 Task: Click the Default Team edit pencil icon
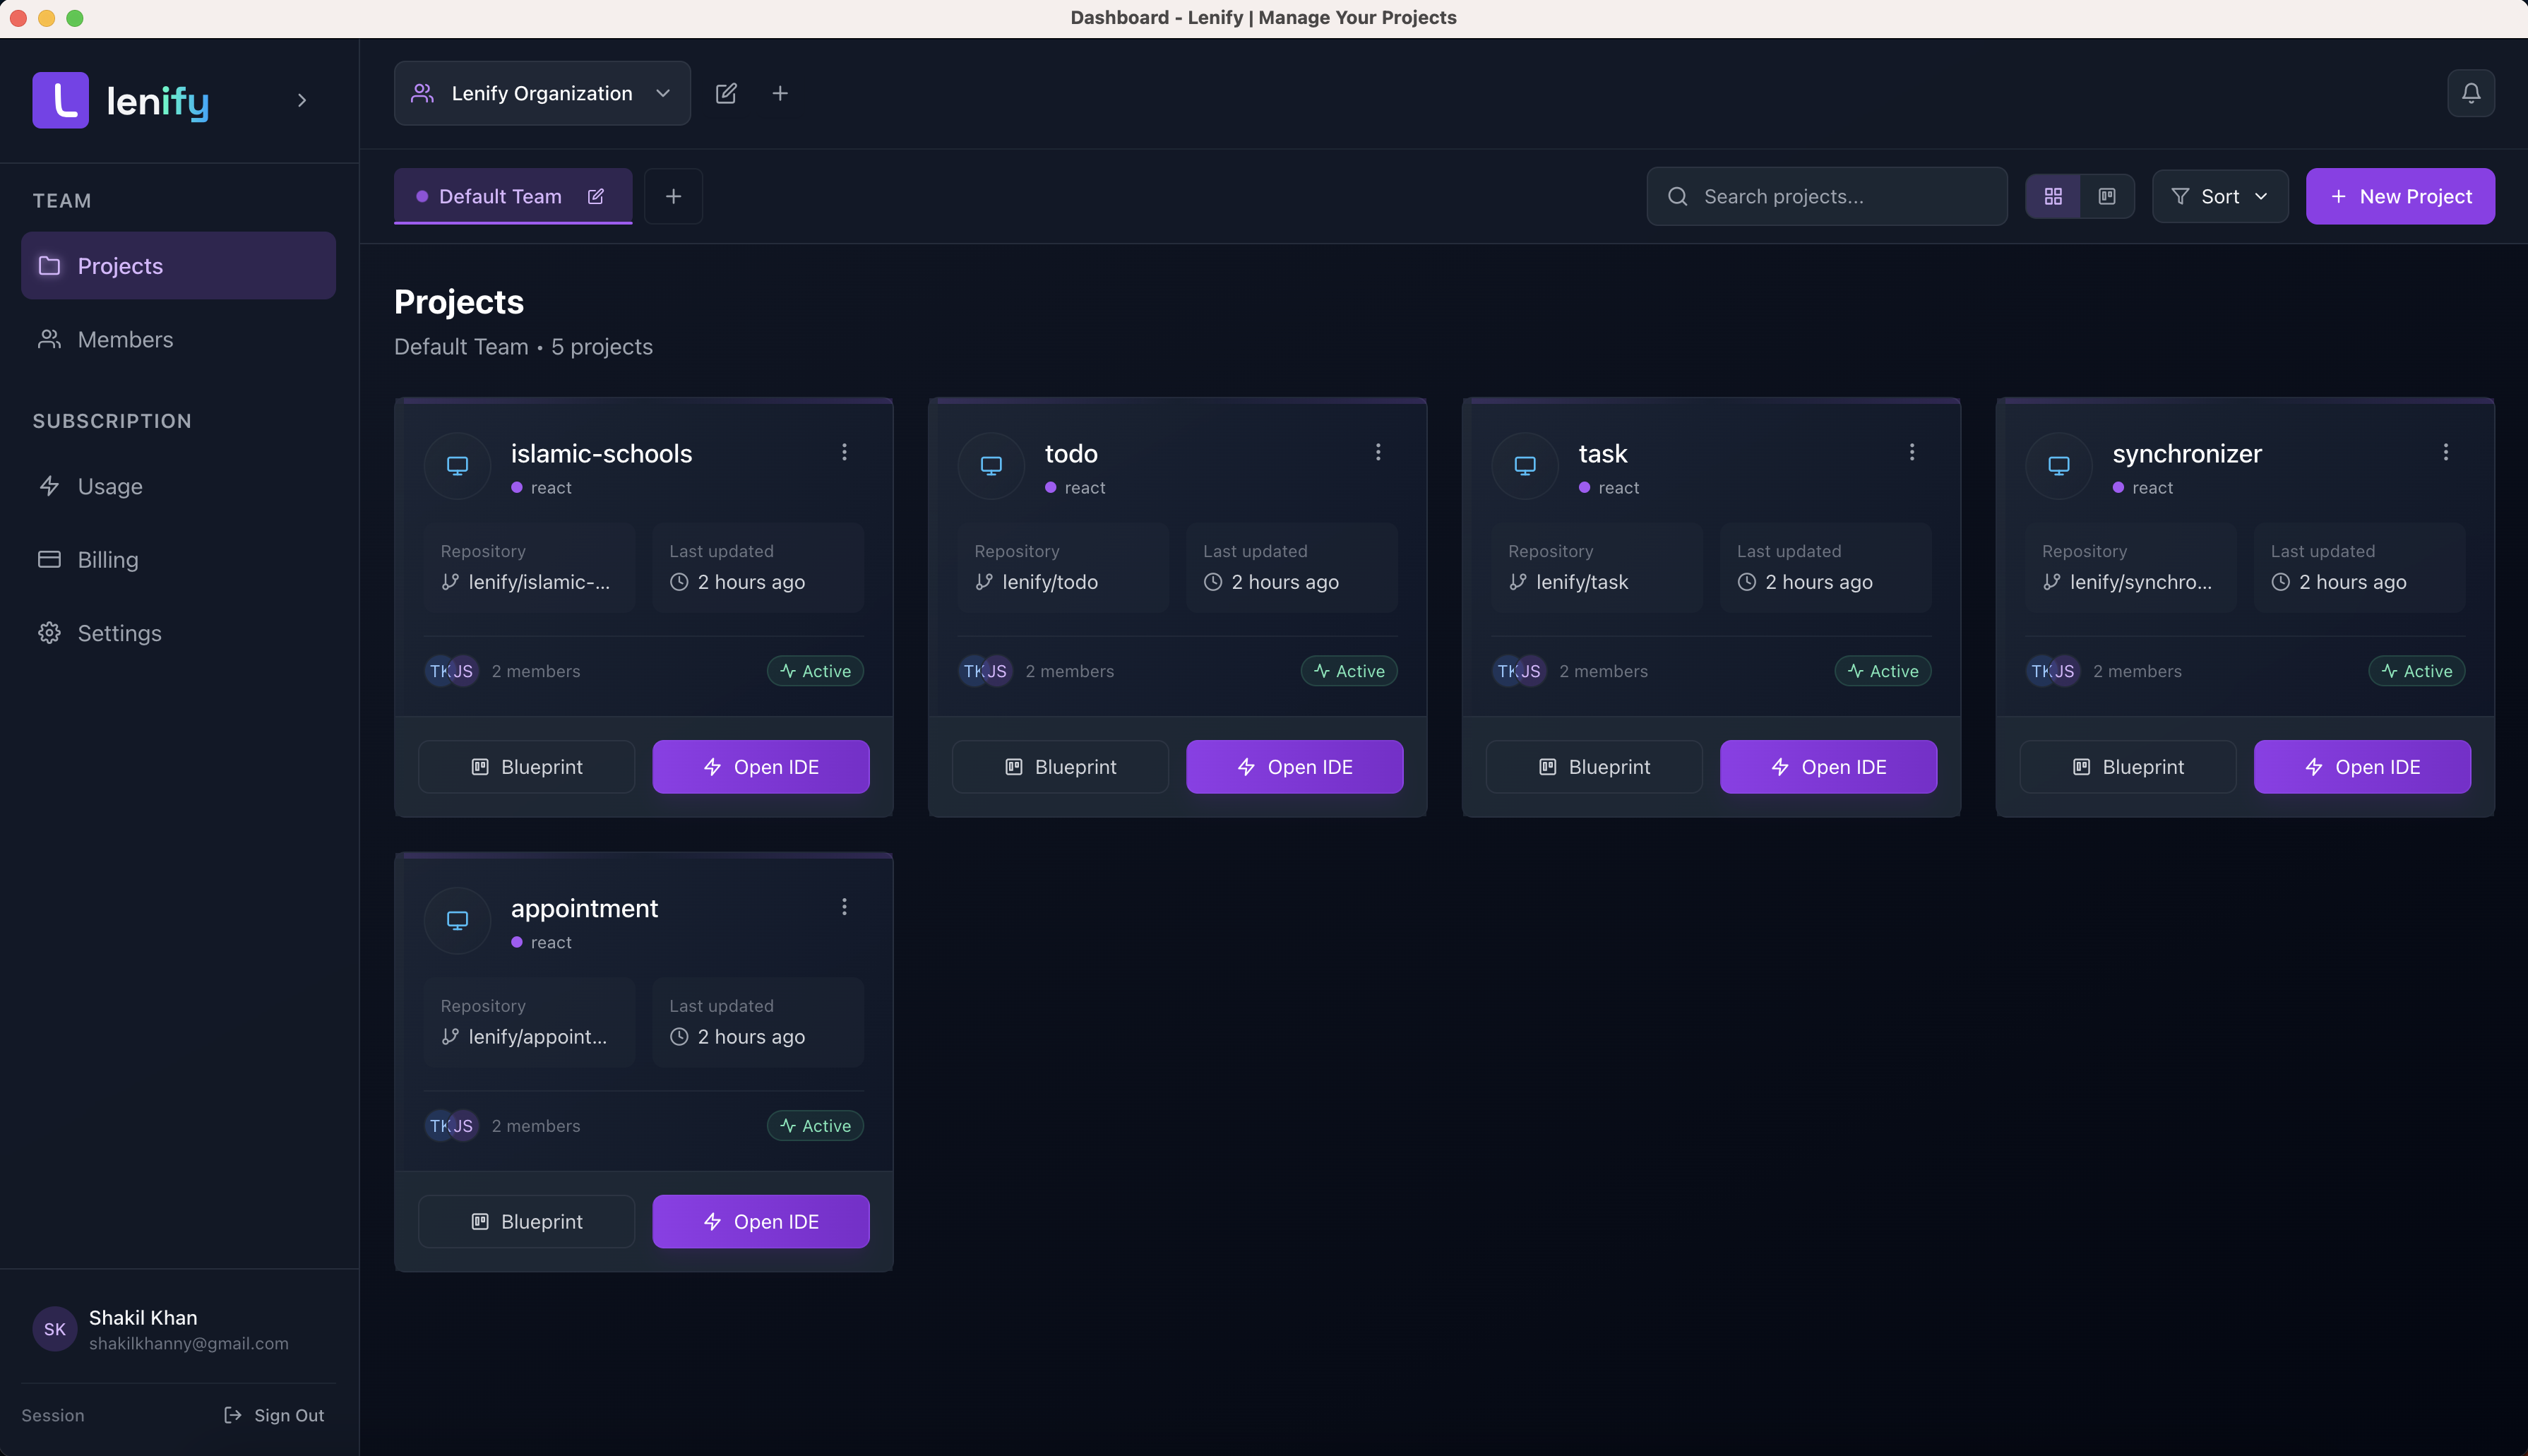coord(596,196)
